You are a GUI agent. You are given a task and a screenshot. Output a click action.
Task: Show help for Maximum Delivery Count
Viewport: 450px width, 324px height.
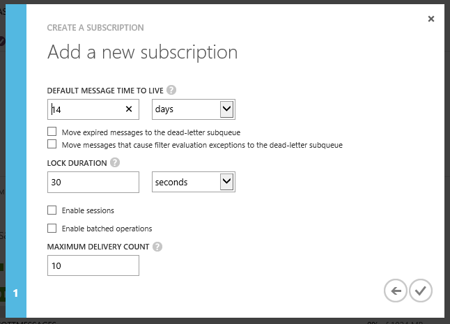157,247
